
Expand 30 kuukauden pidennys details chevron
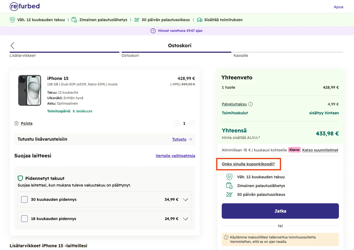186,200
